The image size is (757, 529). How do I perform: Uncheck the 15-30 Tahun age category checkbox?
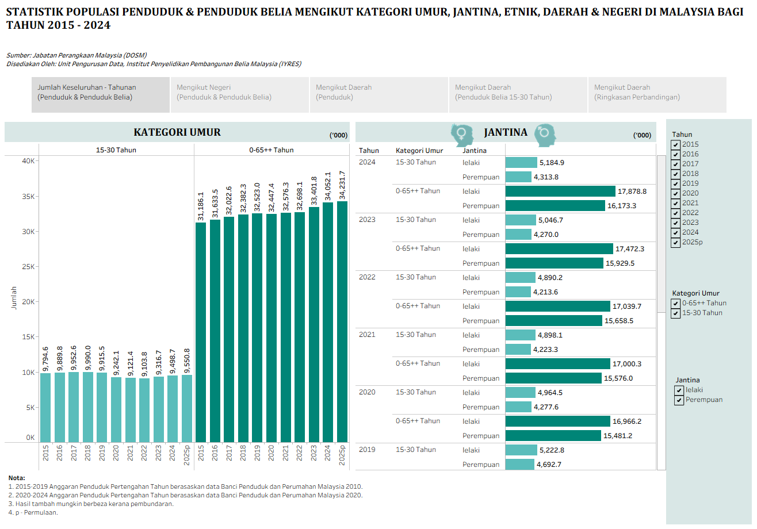point(676,313)
